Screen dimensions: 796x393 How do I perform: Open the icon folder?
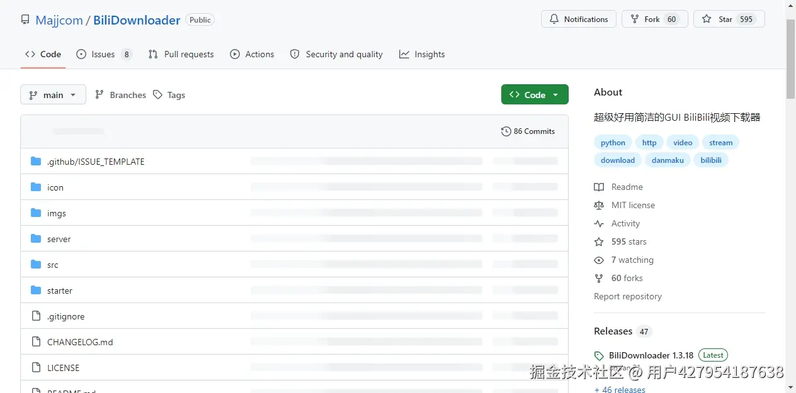tap(55, 187)
